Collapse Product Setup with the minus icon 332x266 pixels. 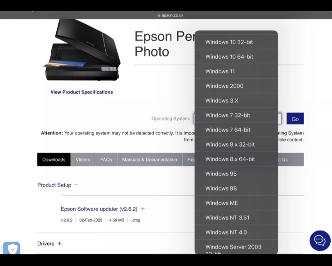click(76, 185)
